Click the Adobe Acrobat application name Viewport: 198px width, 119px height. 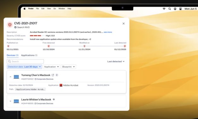pyautogui.click(x=71, y=85)
